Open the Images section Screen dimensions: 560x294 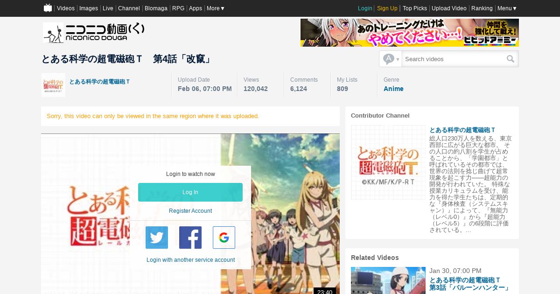click(89, 8)
